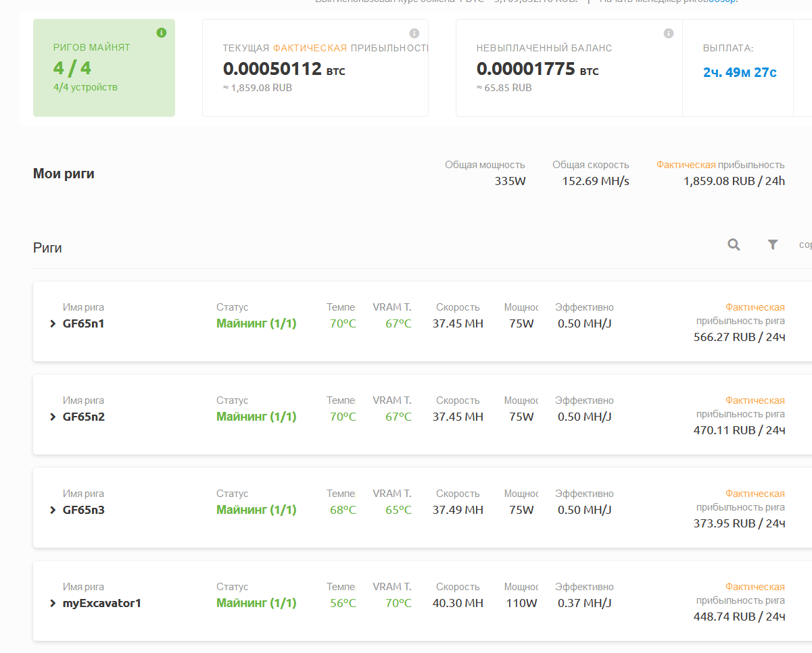
Task: Click 4/4 устройств text in green card
Action: tap(85, 87)
